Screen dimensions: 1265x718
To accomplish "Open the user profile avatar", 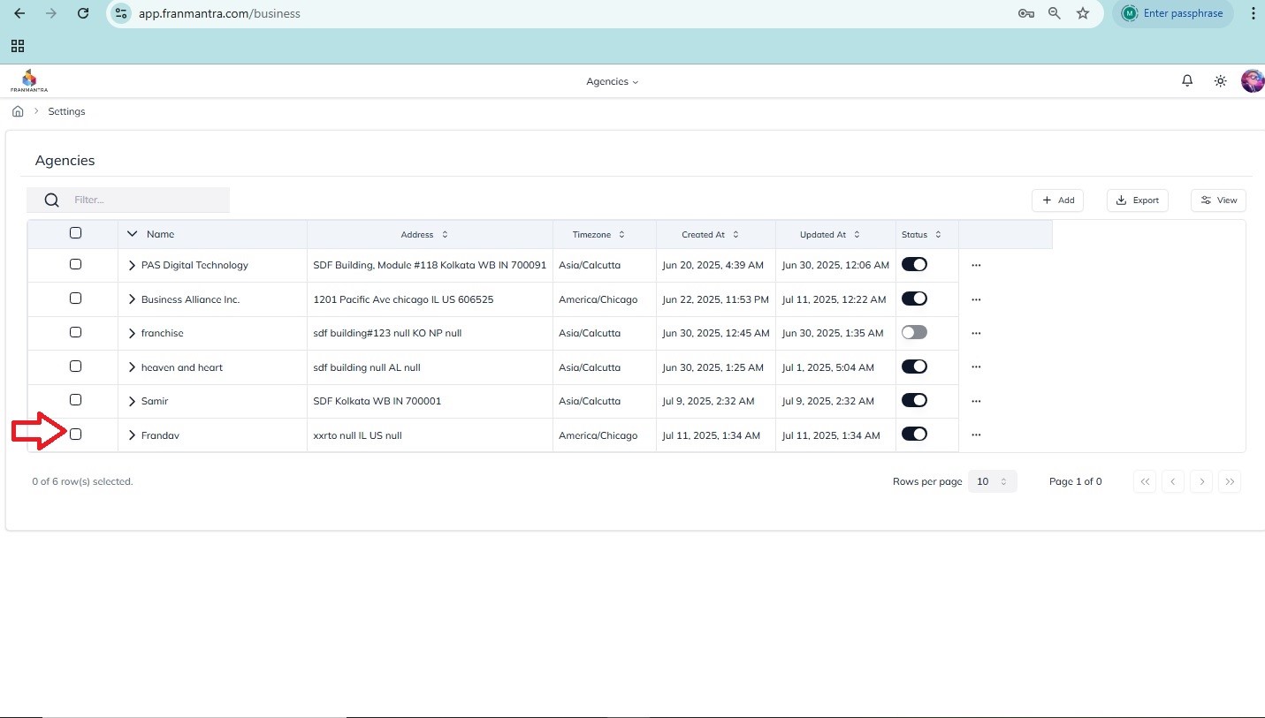I will 1253,80.
